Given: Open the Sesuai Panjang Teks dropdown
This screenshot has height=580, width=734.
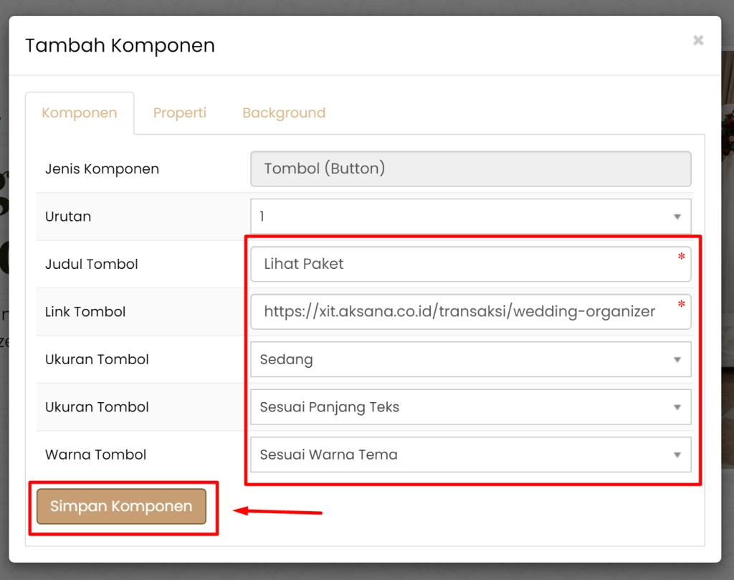Looking at the screenshot, I should (470, 407).
